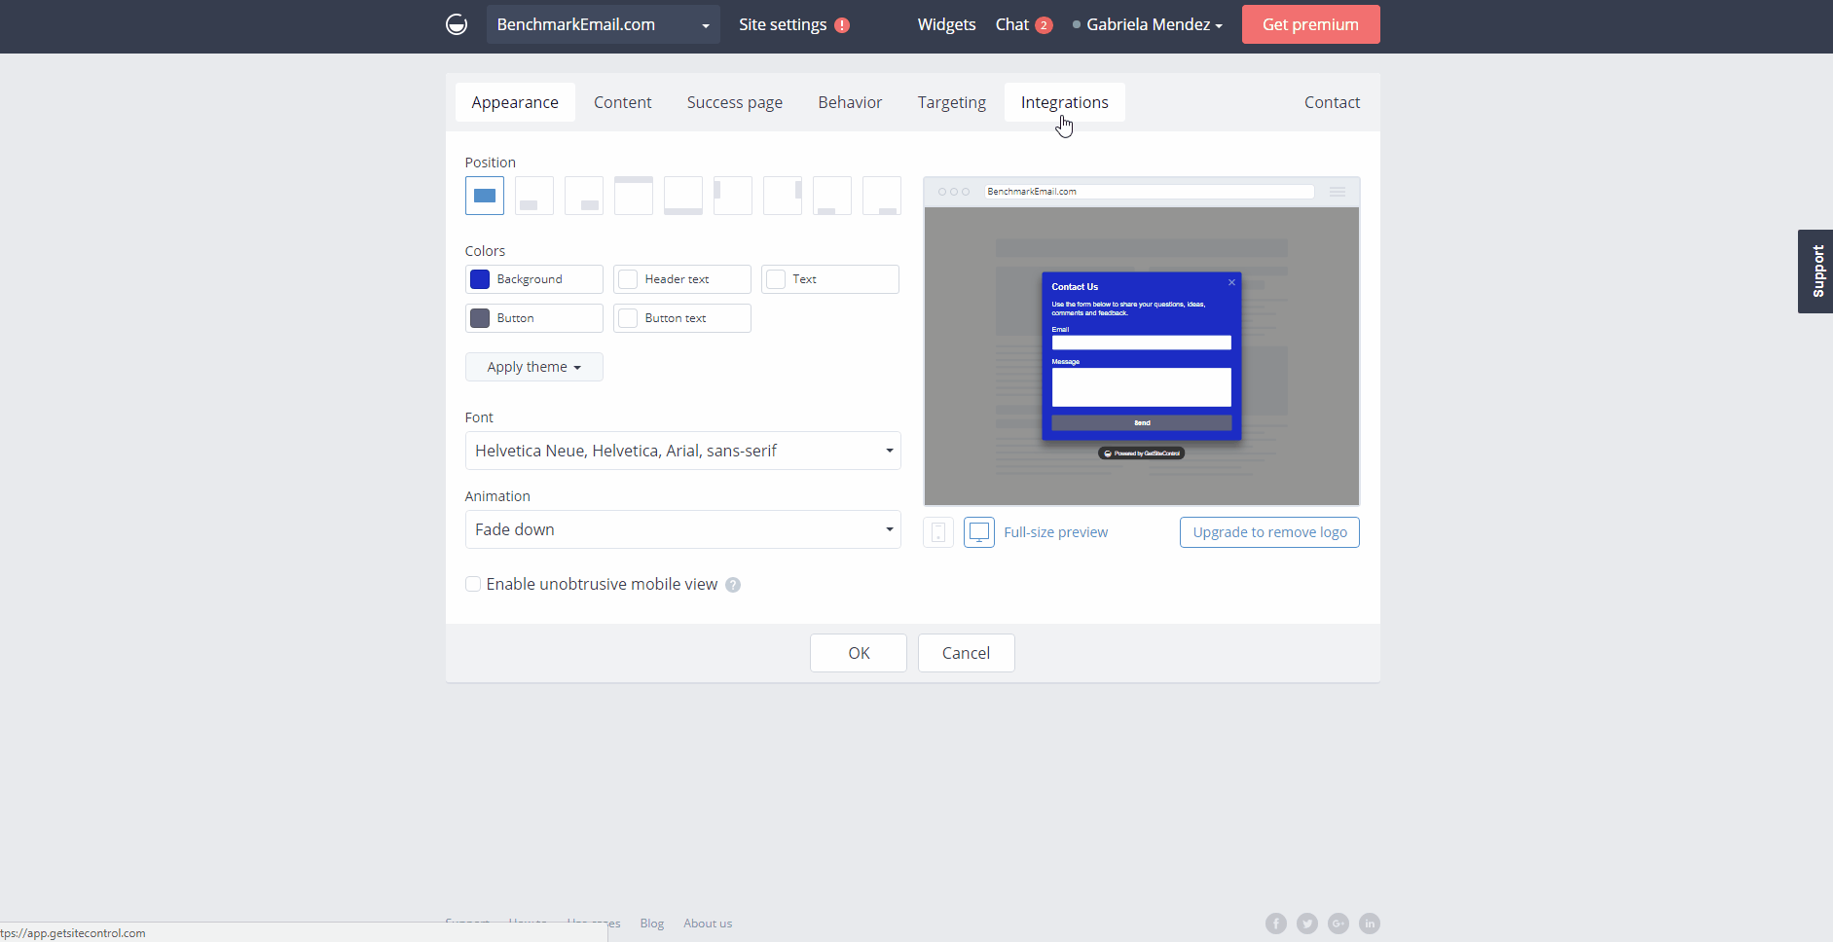Select the desktop preview icon
1833x942 pixels.
click(978, 531)
